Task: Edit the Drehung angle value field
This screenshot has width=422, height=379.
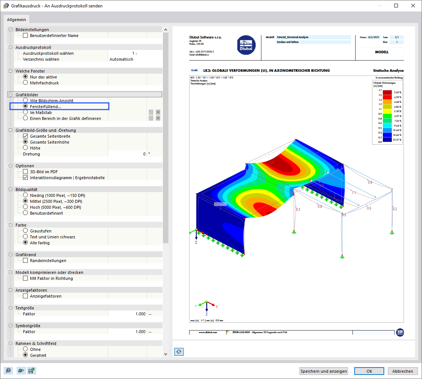Action: [127, 154]
